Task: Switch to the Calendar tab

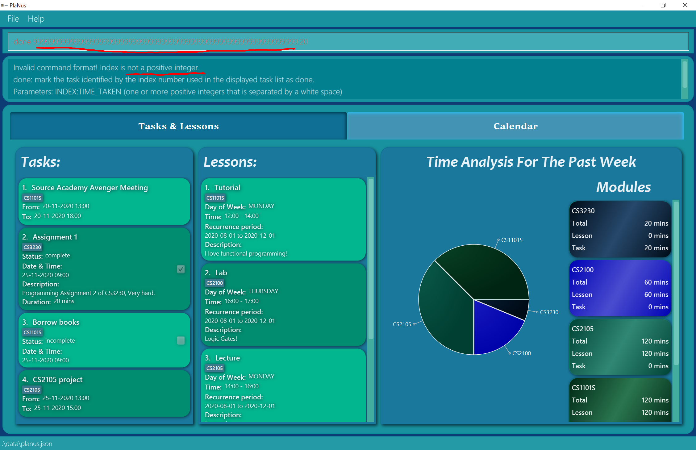Action: [x=515, y=126]
